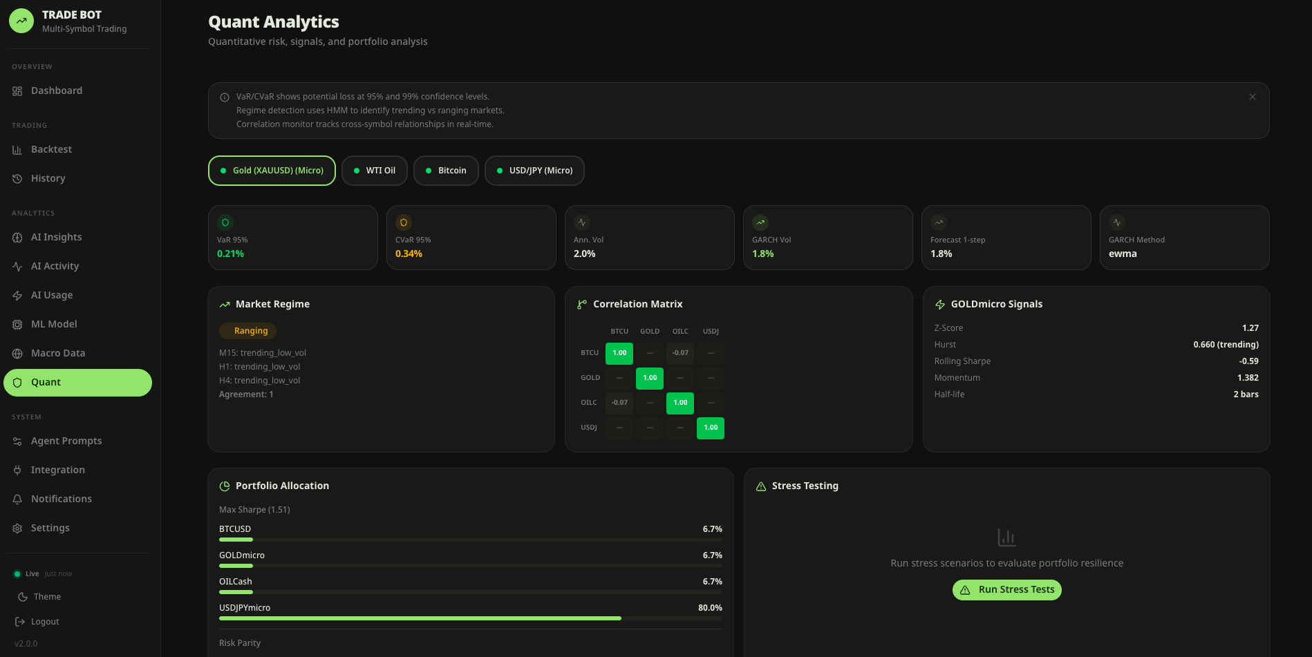
Task: Click the Half-life value 2 bars
Action: 1246,394
